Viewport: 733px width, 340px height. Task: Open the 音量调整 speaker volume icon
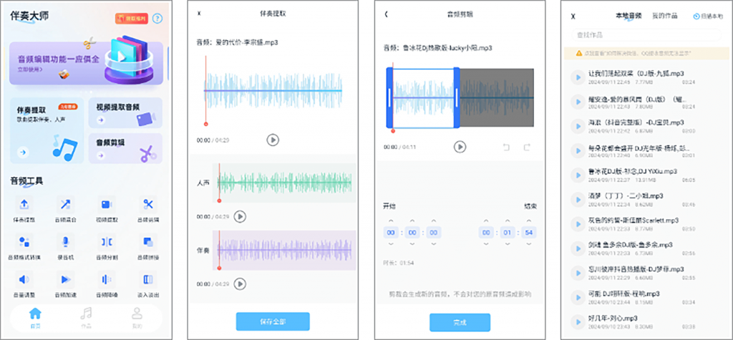pos(24,280)
